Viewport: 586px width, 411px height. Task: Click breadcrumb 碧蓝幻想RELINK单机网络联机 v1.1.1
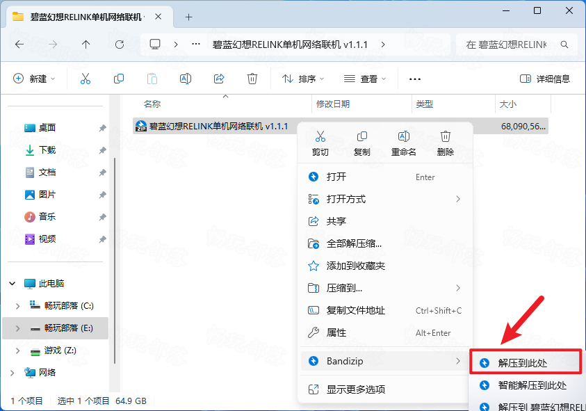(x=290, y=45)
